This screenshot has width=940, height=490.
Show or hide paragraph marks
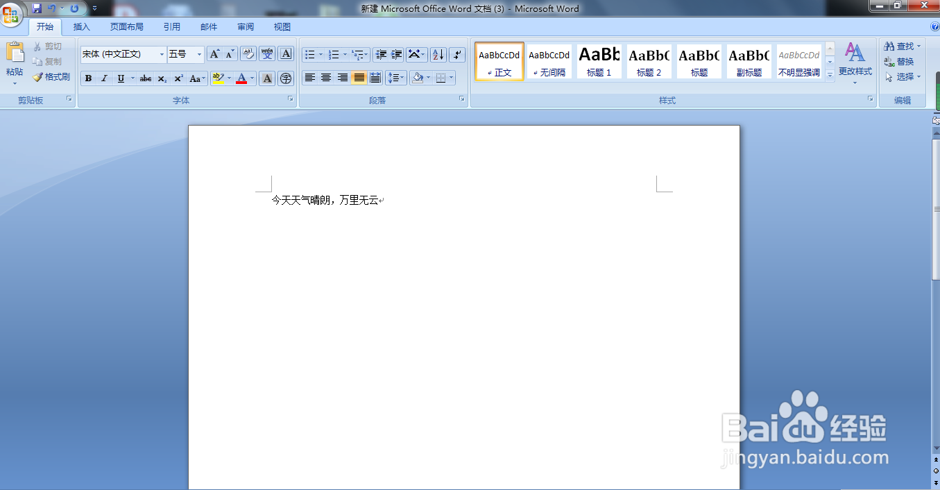tap(457, 54)
